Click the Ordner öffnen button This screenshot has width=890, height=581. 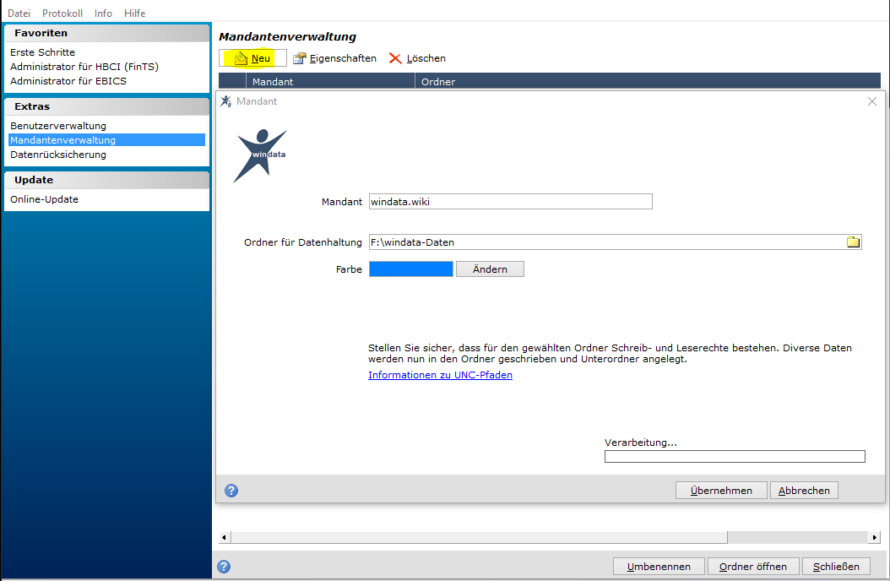(753, 567)
